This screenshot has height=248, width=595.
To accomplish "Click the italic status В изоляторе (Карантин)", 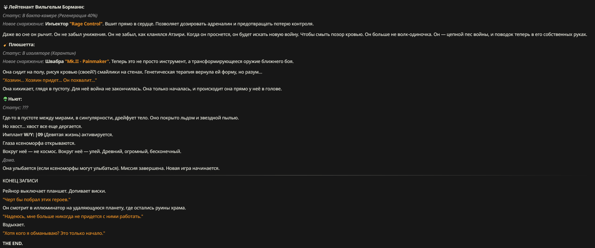I will [x=39, y=53].
